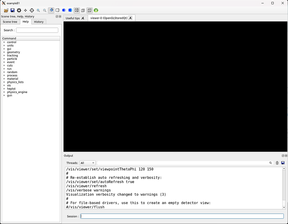The image size is (288, 224).
Task: Open a macro file with folder icon
Action: pyautogui.click(x=6, y=10)
